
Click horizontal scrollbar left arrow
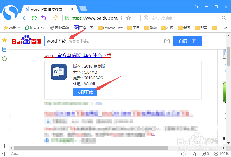(x=11, y=148)
